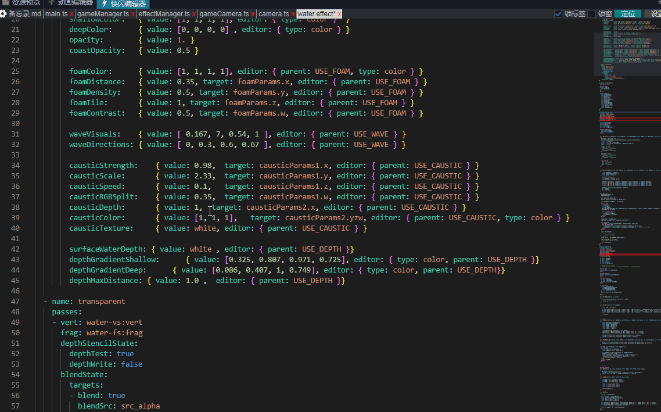Close the gameManager.ts tab with its x
This screenshot has width=661, height=412.
click(133, 15)
